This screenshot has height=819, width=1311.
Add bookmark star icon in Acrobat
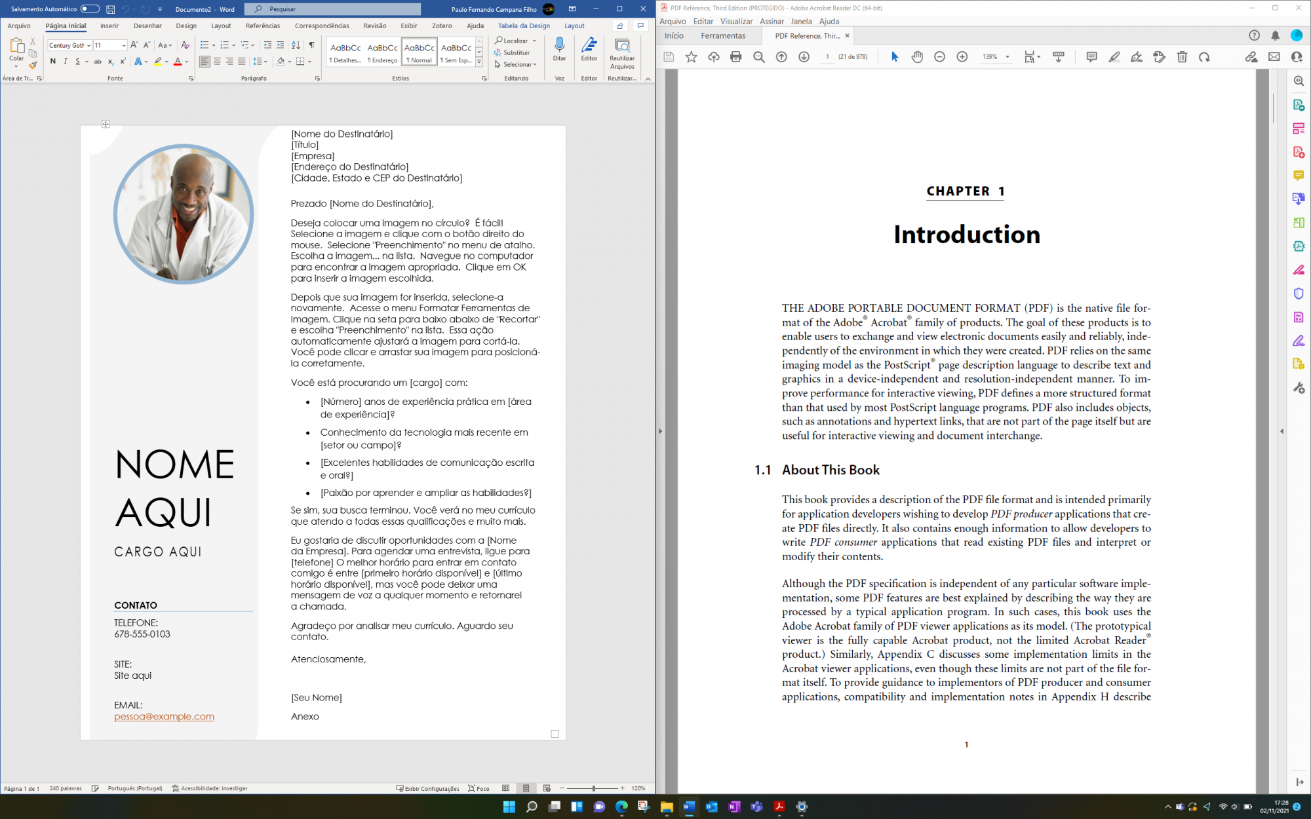click(x=691, y=57)
